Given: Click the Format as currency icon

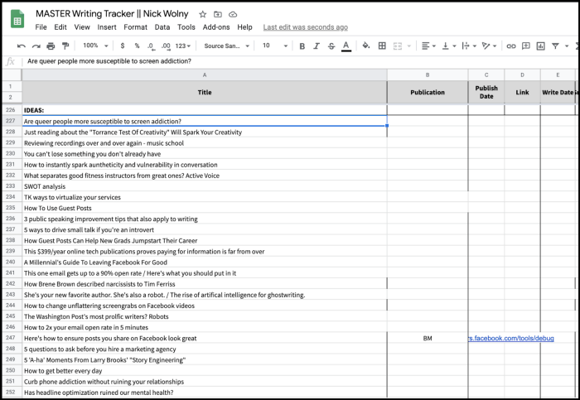Looking at the screenshot, I should 123,46.
